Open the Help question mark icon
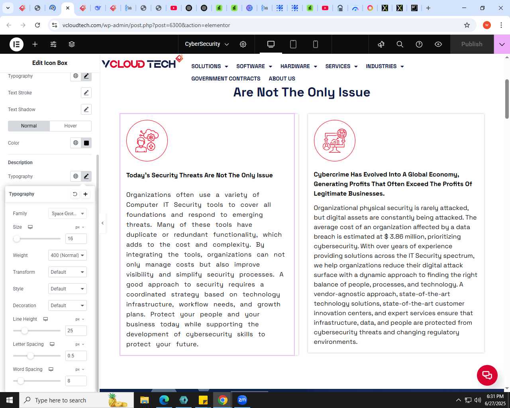Viewport: 510px width, 408px height. pos(419,44)
